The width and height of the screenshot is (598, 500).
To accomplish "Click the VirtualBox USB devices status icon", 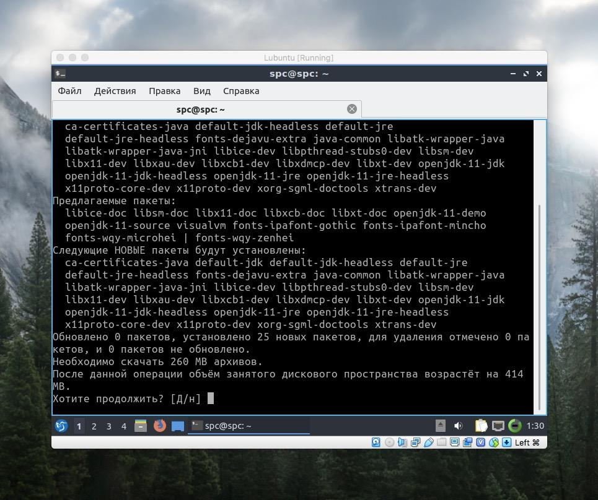I will [x=429, y=442].
